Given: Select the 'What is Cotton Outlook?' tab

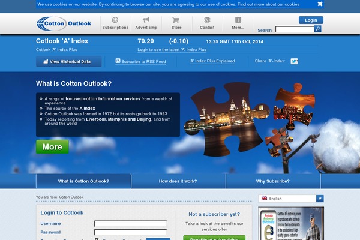Looking at the screenshot, I should [x=83, y=181].
